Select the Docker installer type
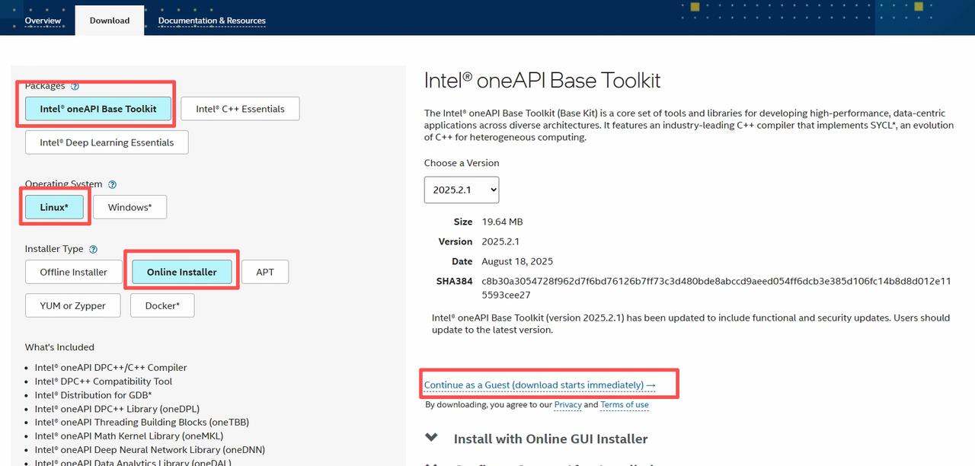The width and height of the screenshot is (975, 466). 162,305
